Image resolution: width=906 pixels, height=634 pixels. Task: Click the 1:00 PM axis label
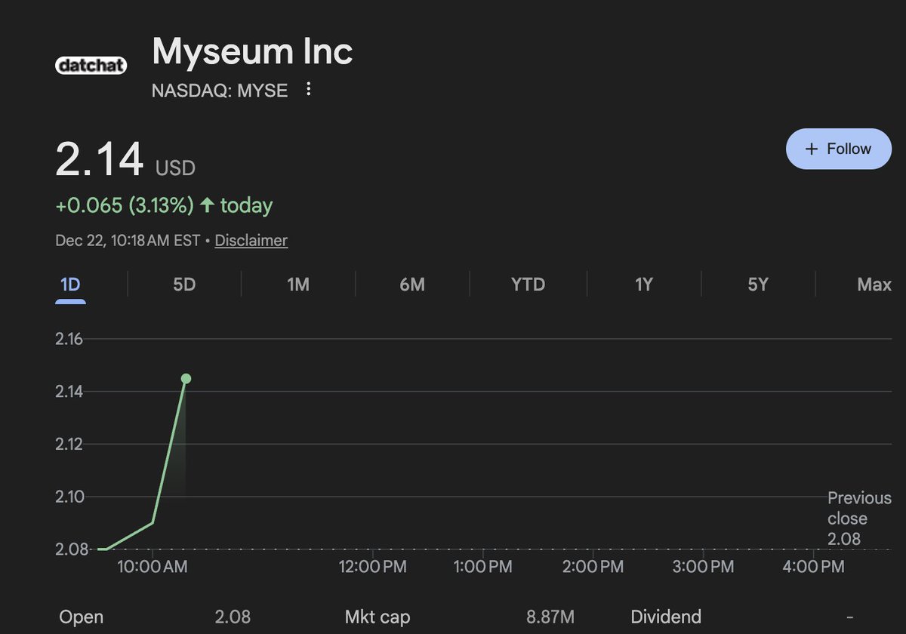pos(482,567)
